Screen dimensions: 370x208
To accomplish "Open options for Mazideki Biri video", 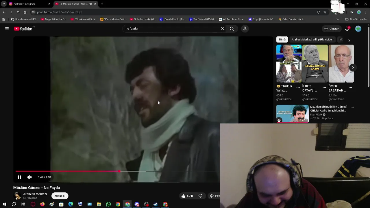I will point(352,107).
